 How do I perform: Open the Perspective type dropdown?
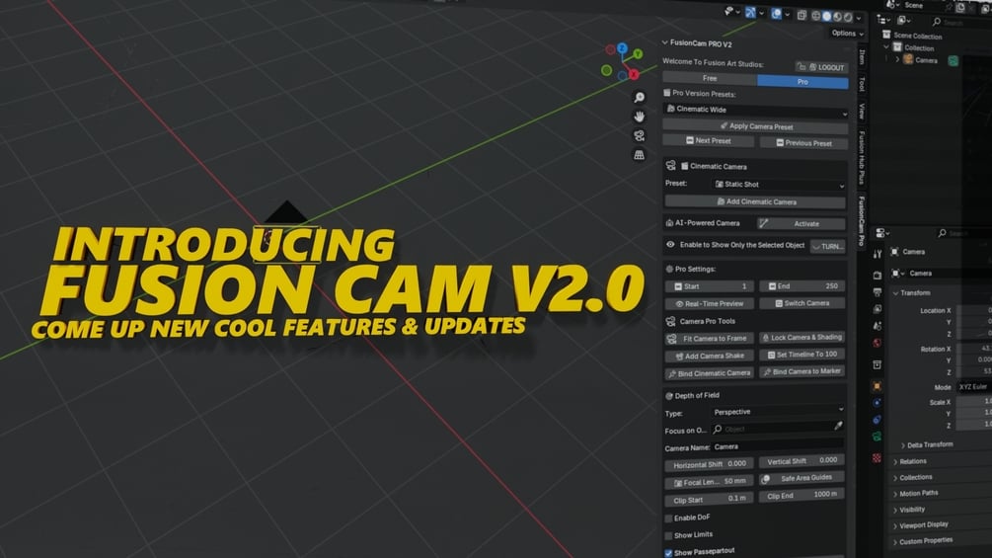[778, 411]
